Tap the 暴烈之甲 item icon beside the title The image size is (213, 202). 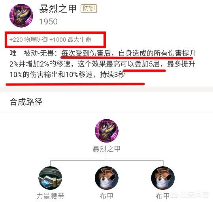coord(21,15)
